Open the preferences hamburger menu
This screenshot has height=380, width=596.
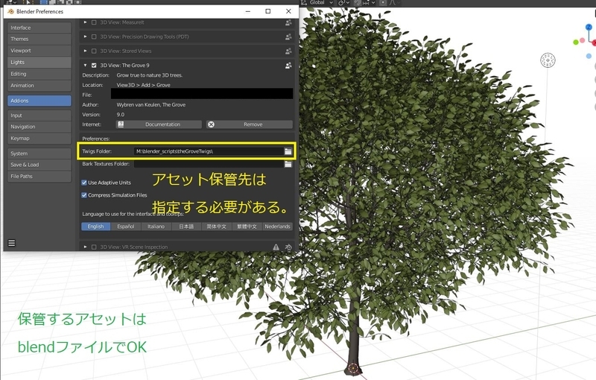click(x=12, y=243)
